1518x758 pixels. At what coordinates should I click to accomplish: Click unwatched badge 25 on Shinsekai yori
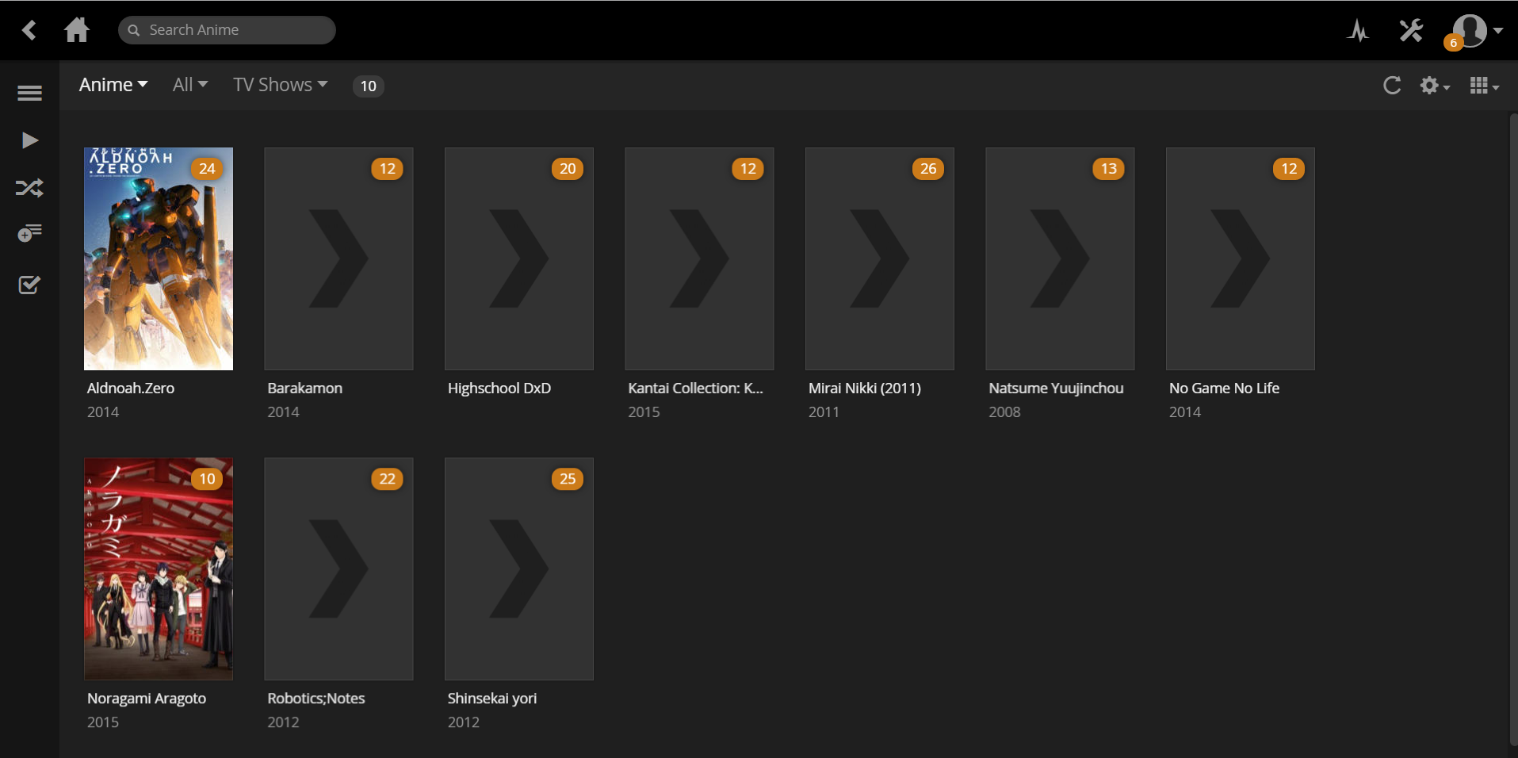(568, 479)
